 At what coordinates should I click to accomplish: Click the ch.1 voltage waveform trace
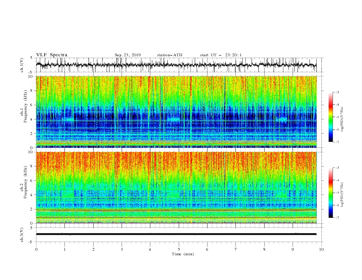point(176,65)
